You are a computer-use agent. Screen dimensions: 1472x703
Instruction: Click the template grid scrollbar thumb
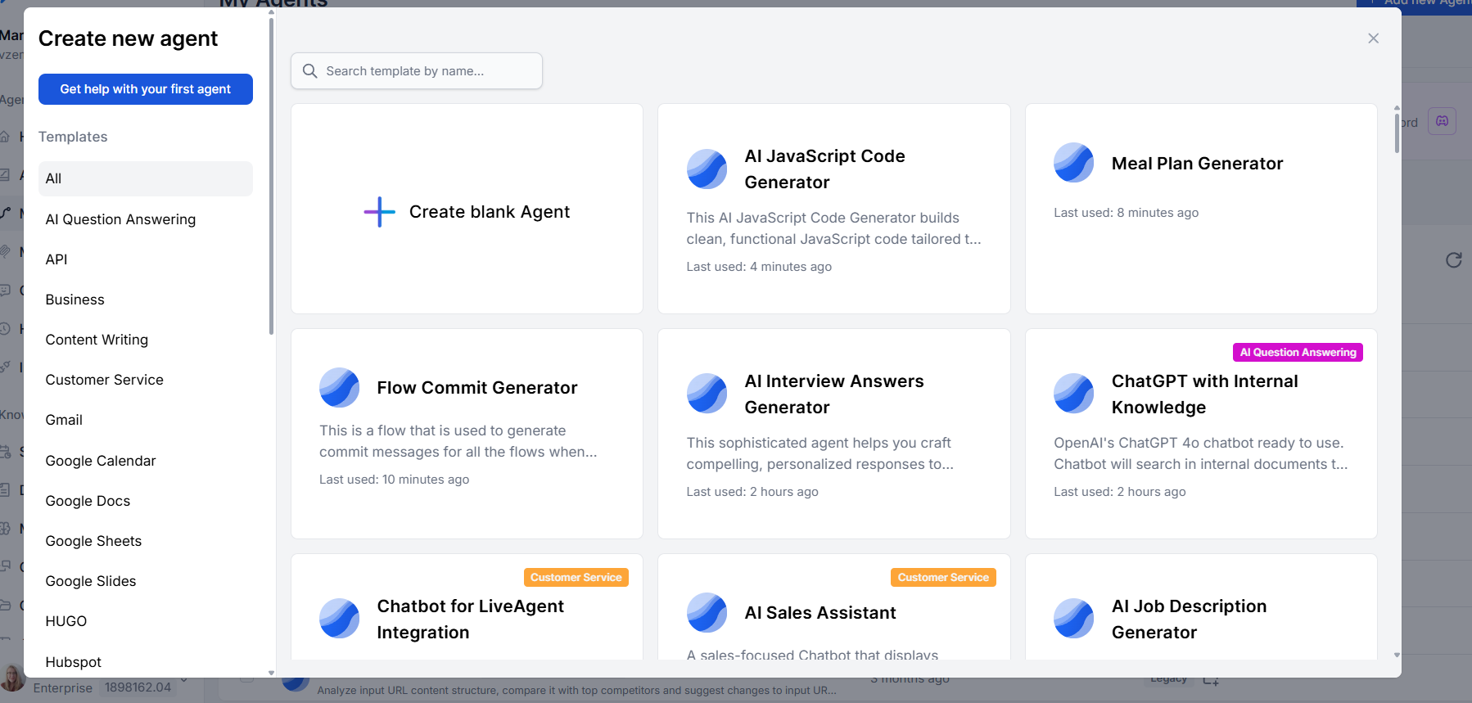[1397, 133]
